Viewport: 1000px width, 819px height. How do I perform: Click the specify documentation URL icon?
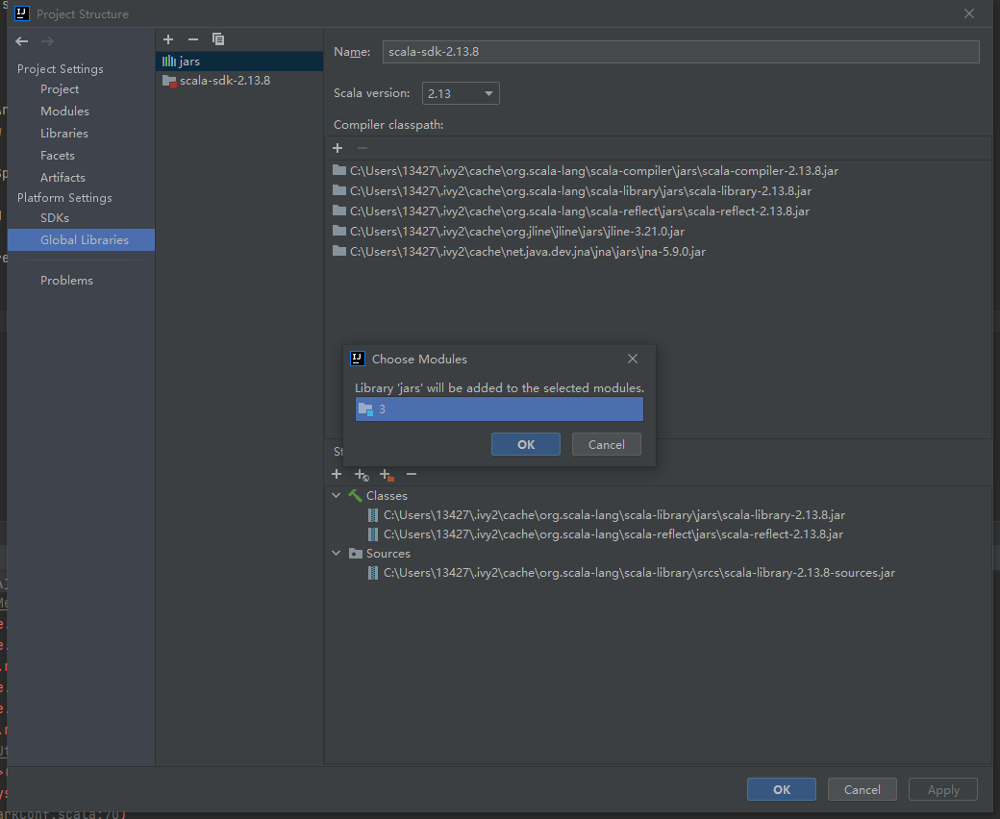click(362, 475)
